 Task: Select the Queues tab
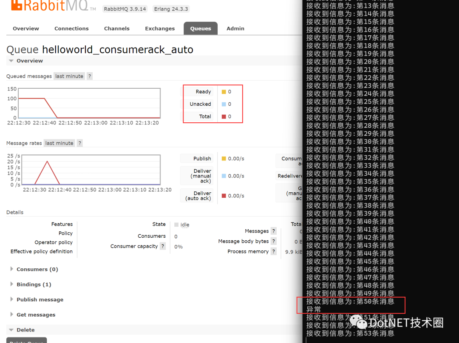click(201, 28)
